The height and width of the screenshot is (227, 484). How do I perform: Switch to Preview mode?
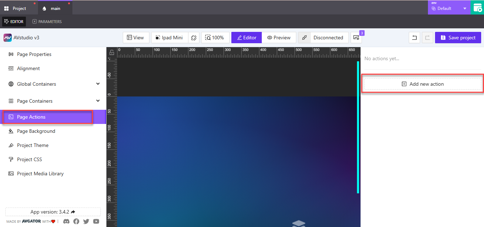279,38
